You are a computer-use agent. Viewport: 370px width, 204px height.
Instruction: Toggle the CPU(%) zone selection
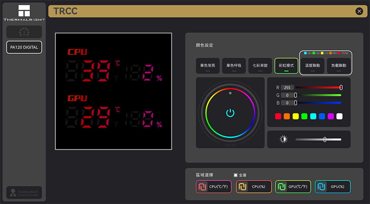254,187
